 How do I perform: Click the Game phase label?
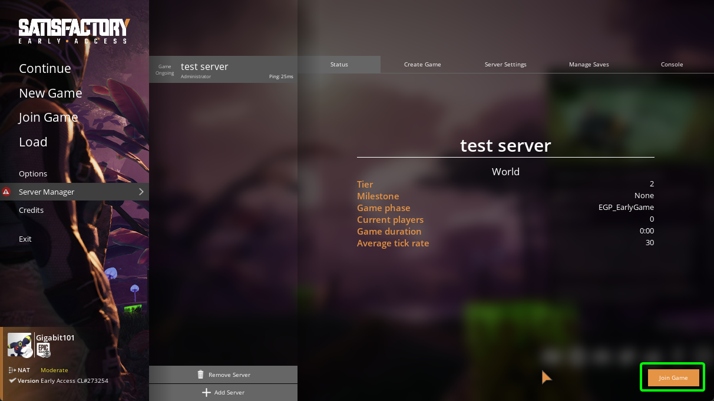coord(384,208)
